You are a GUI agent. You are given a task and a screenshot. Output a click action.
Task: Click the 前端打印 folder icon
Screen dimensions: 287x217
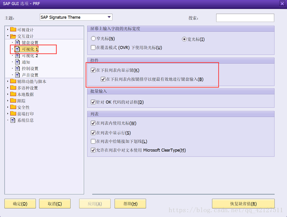13,113
